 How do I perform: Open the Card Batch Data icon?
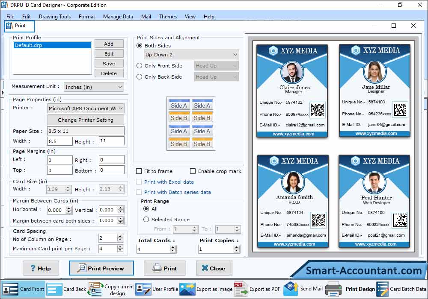(382, 289)
